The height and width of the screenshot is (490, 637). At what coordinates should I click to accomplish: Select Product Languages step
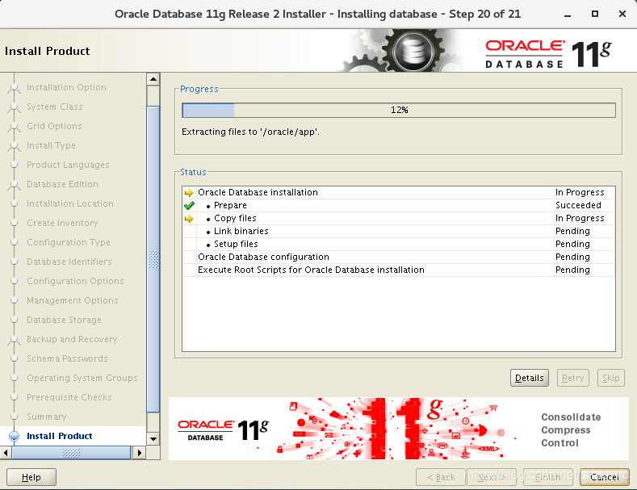pyautogui.click(x=68, y=165)
